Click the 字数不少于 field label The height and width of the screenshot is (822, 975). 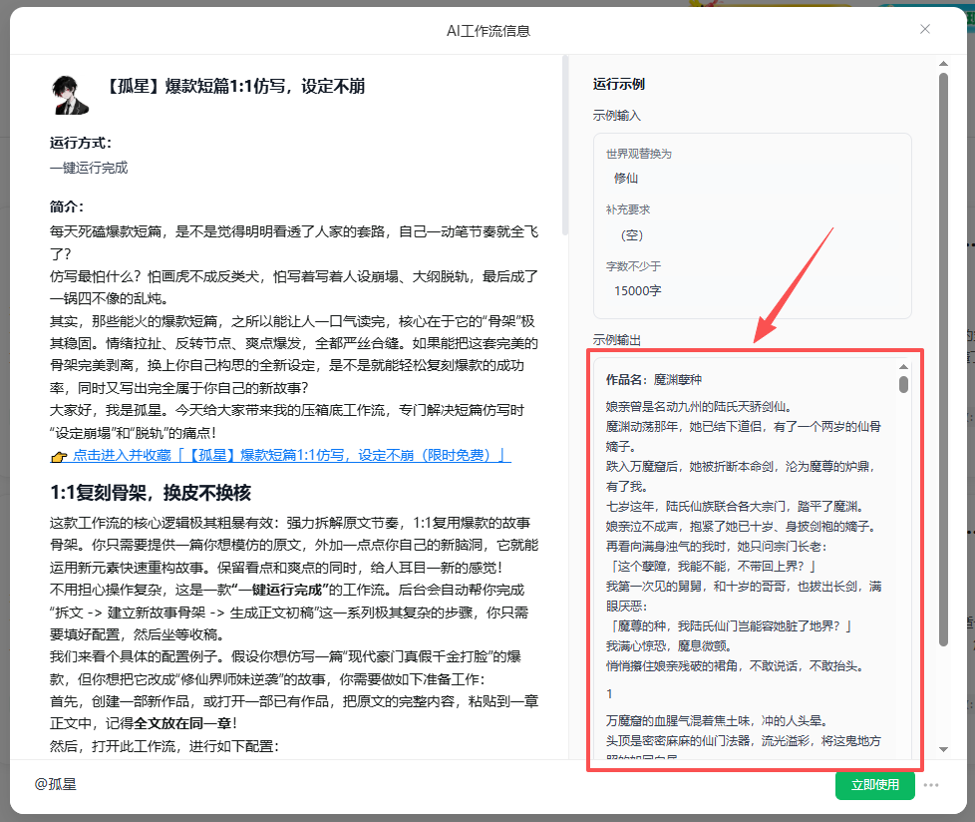tap(633, 266)
